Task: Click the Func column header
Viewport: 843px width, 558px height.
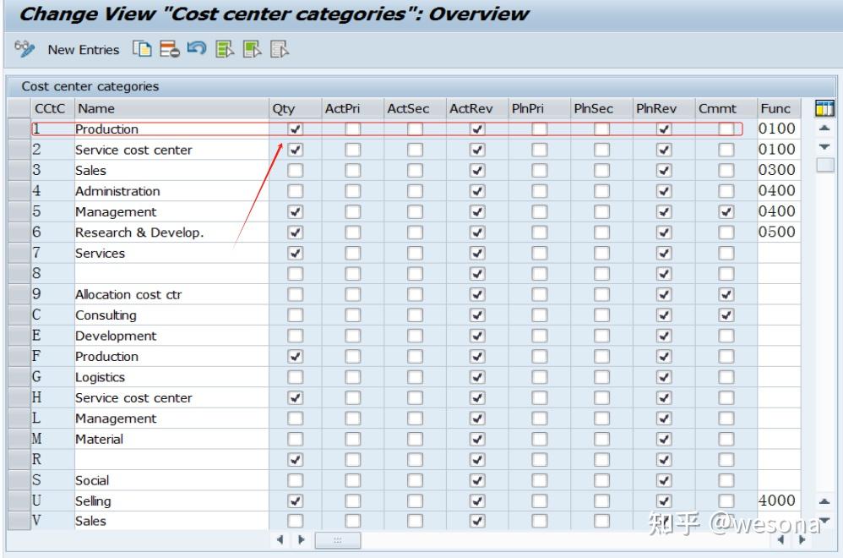Action: (x=779, y=108)
